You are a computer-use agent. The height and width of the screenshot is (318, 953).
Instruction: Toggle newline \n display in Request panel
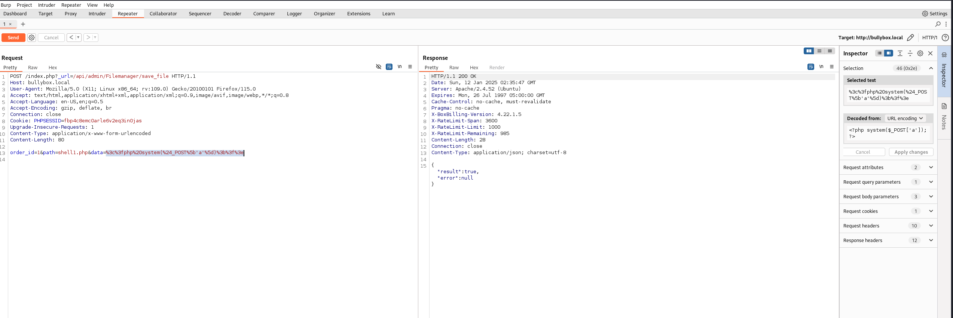[x=400, y=67]
